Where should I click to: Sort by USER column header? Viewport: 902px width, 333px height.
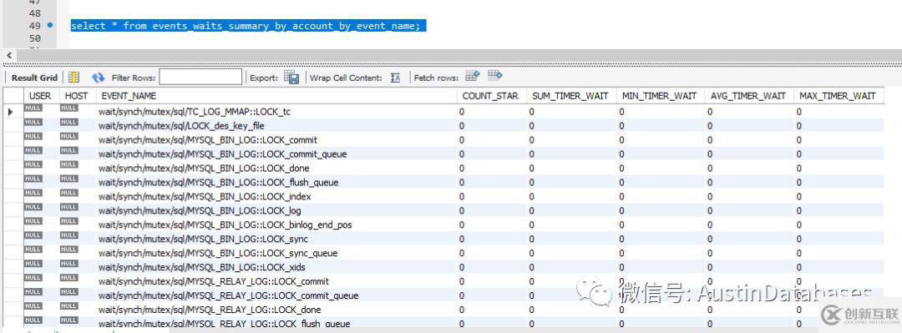pyautogui.click(x=40, y=96)
